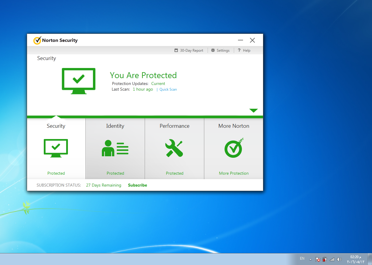This screenshot has height=265, width=372.
Task: Click '27 Days Remaining' text
Action: (x=104, y=185)
